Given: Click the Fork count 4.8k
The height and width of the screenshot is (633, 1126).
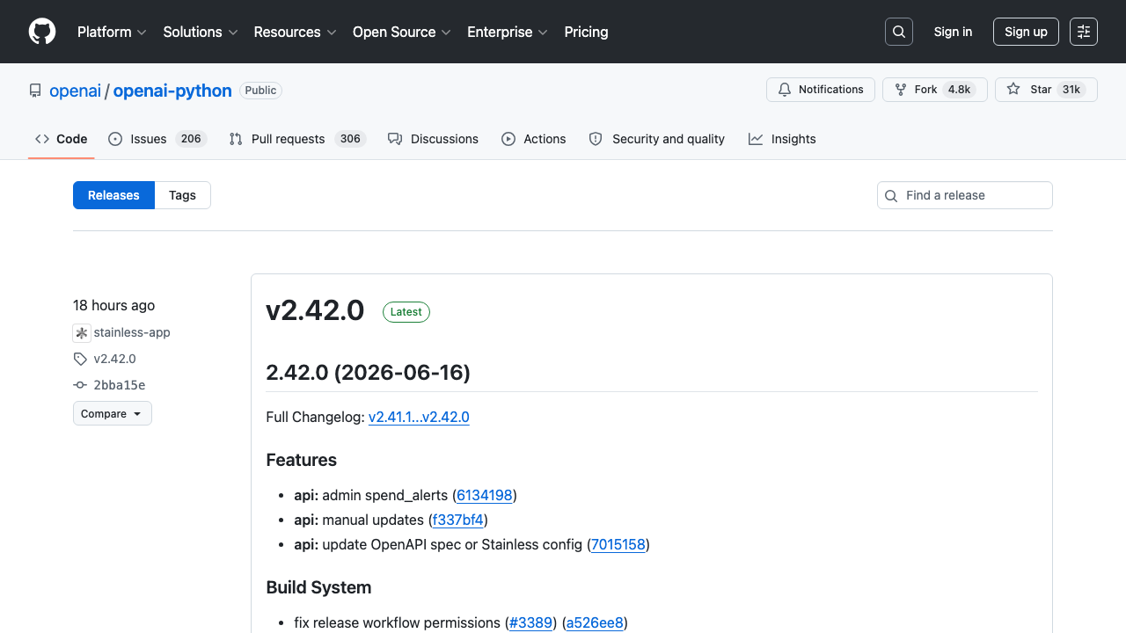Looking at the screenshot, I should 959,90.
